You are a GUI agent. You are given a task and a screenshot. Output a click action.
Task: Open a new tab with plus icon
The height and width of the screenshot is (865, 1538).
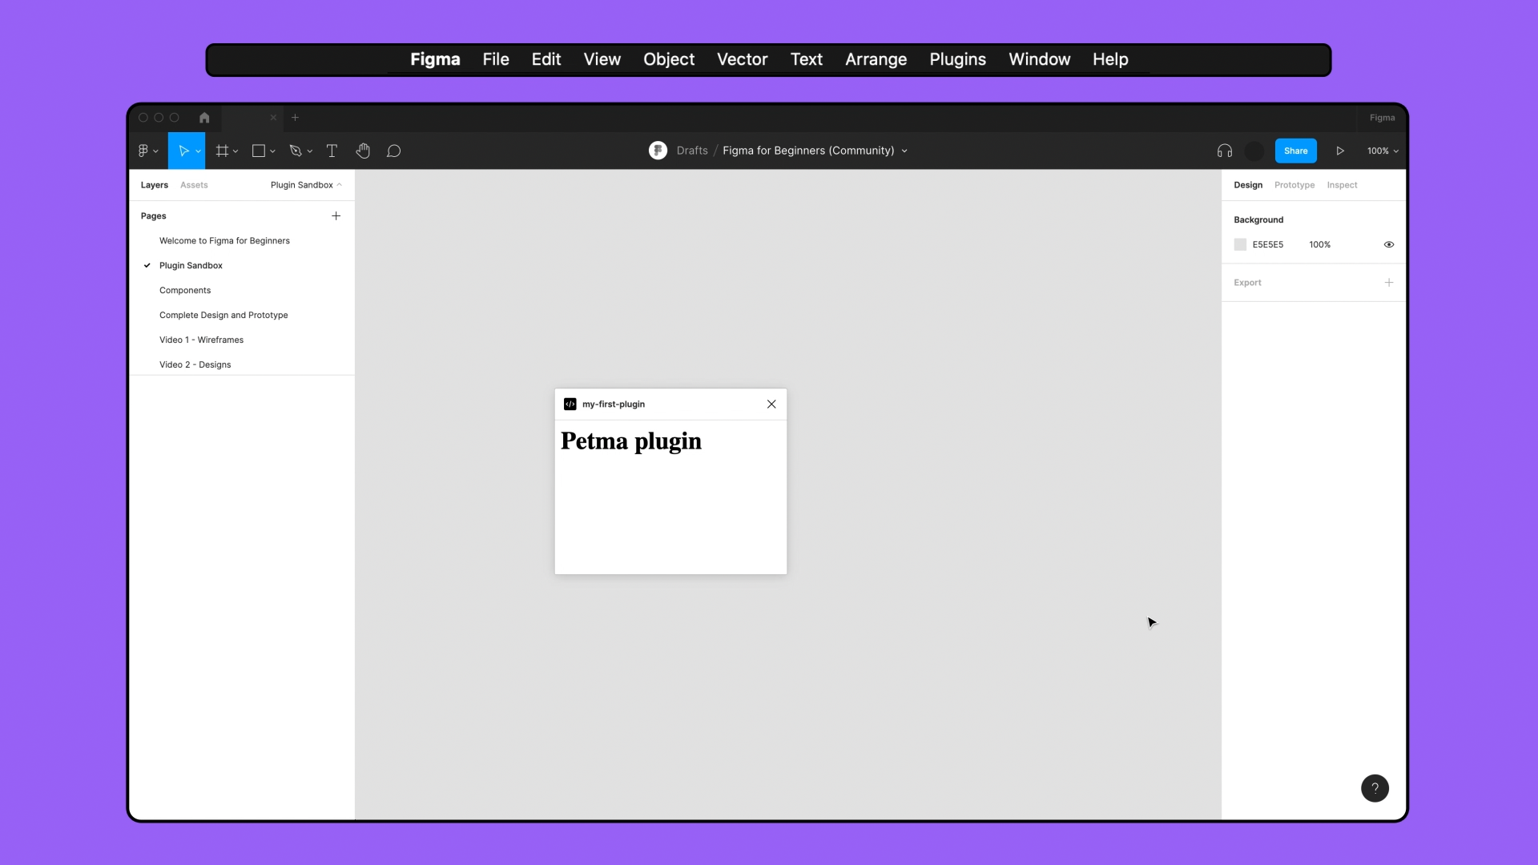coord(295,117)
